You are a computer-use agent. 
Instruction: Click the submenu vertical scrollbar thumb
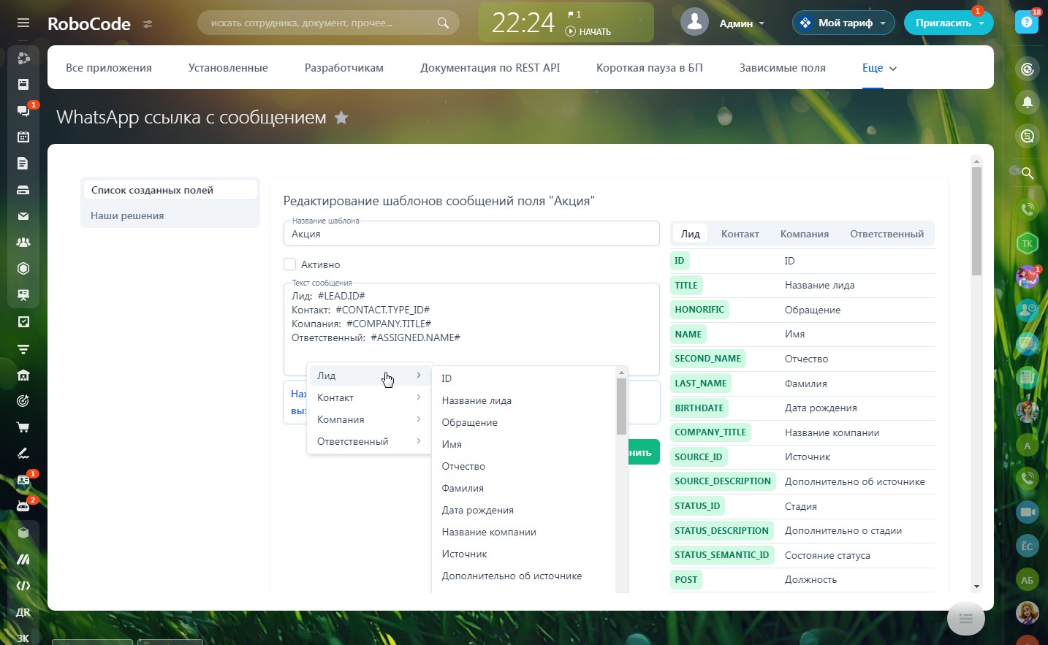(x=621, y=406)
